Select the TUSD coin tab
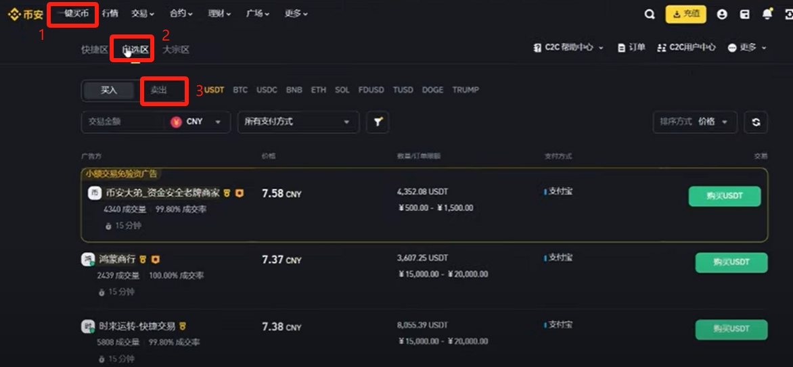 (x=403, y=90)
